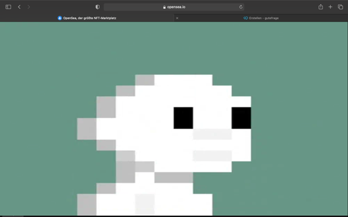Reload the opensea.io page
Image resolution: width=348 pixels, height=217 pixels.
point(241,7)
